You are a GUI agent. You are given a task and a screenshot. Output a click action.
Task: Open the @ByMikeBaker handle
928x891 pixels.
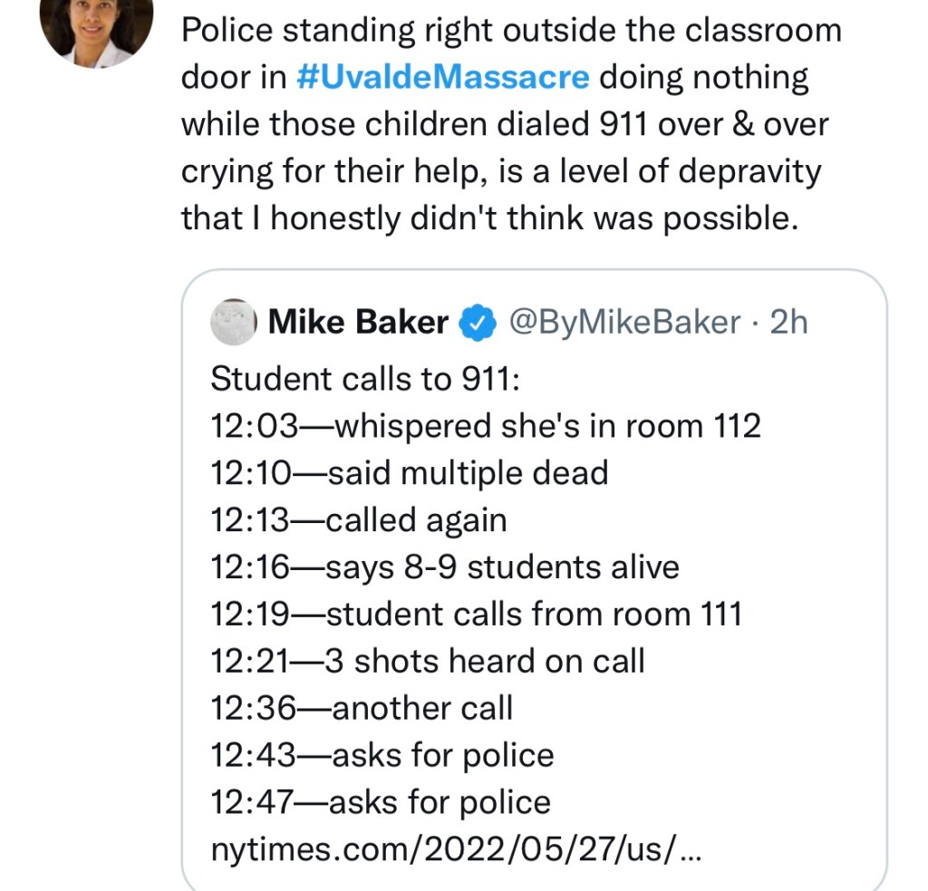(x=625, y=322)
